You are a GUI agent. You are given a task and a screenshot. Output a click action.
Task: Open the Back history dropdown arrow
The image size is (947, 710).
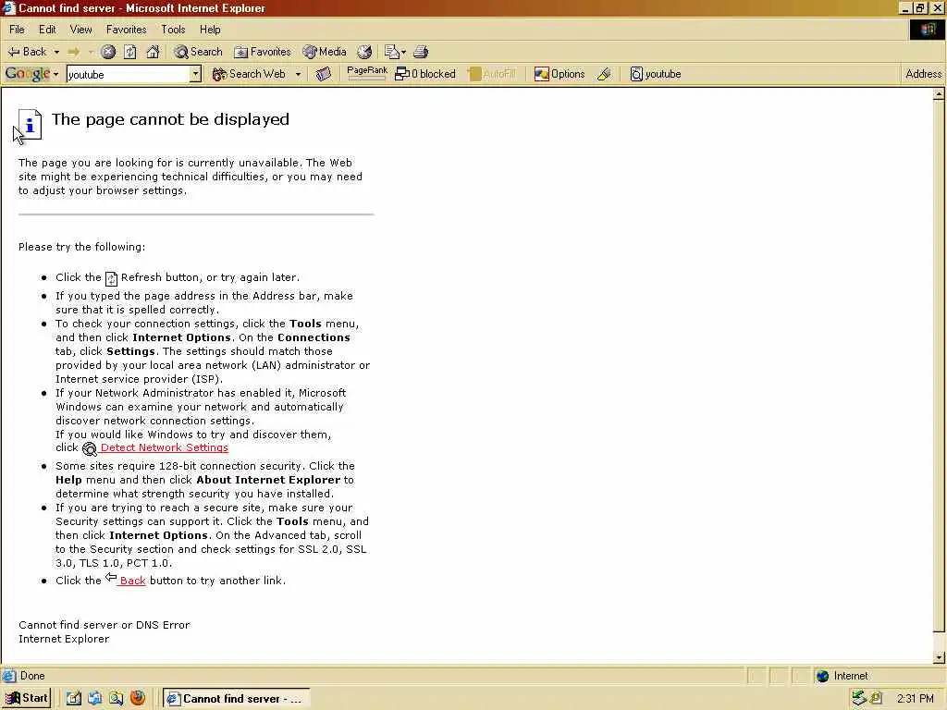(56, 52)
